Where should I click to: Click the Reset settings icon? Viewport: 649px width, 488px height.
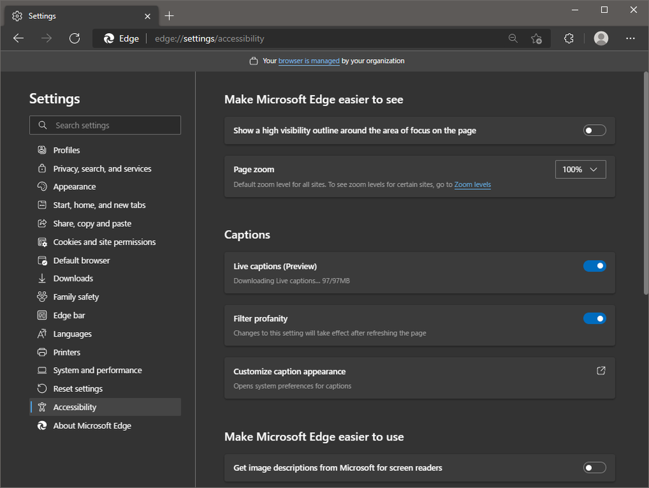(42, 389)
